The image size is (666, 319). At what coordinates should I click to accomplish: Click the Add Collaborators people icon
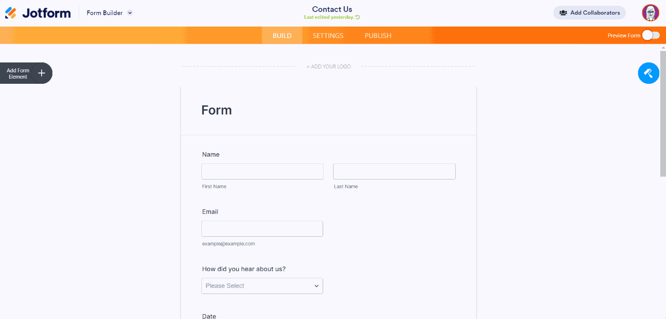[x=563, y=13]
